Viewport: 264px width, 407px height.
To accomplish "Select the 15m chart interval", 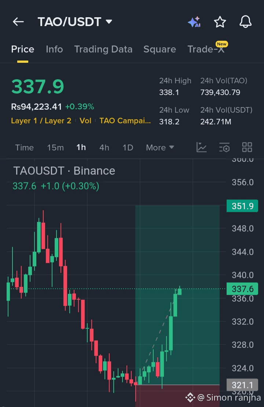I will [x=55, y=148].
